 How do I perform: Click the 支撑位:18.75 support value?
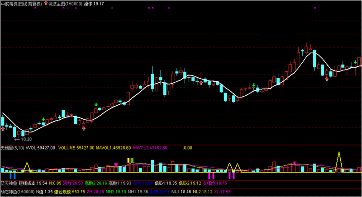point(214,183)
